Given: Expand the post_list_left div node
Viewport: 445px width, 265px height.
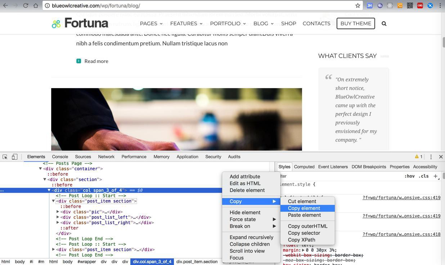Looking at the screenshot, I should [58, 217].
